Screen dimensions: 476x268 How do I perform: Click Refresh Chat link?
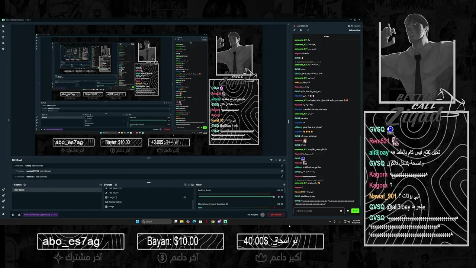pyautogui.click(x=354, y=30)
